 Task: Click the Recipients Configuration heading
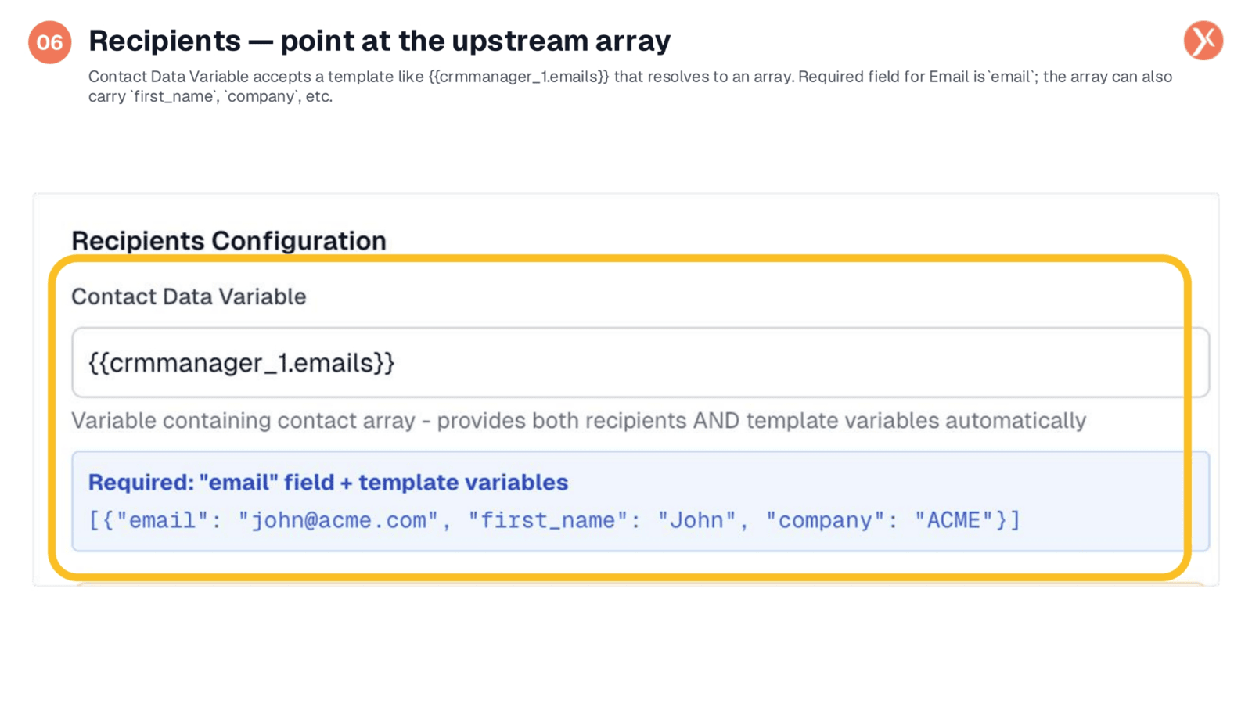coord(228,241)
